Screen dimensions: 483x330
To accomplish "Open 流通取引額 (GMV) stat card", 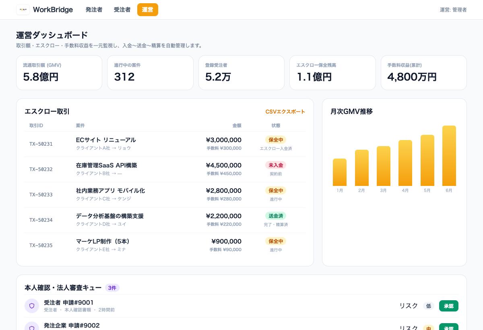I will 59,73.
